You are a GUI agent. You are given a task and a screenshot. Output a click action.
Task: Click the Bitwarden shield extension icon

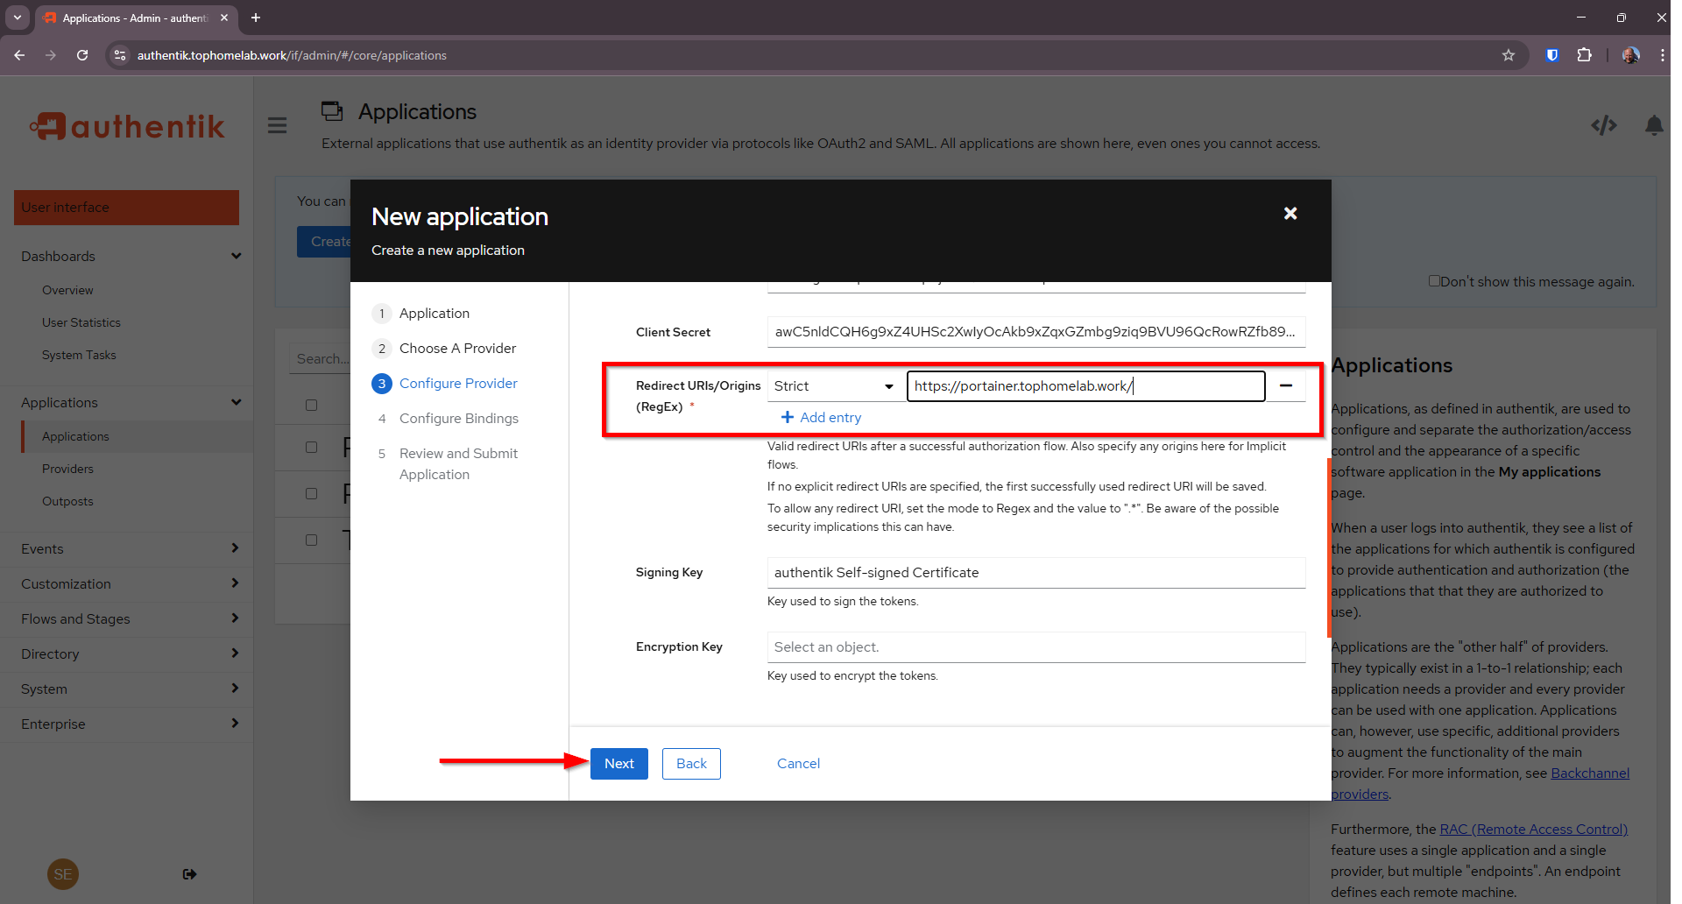(1551, 55)
